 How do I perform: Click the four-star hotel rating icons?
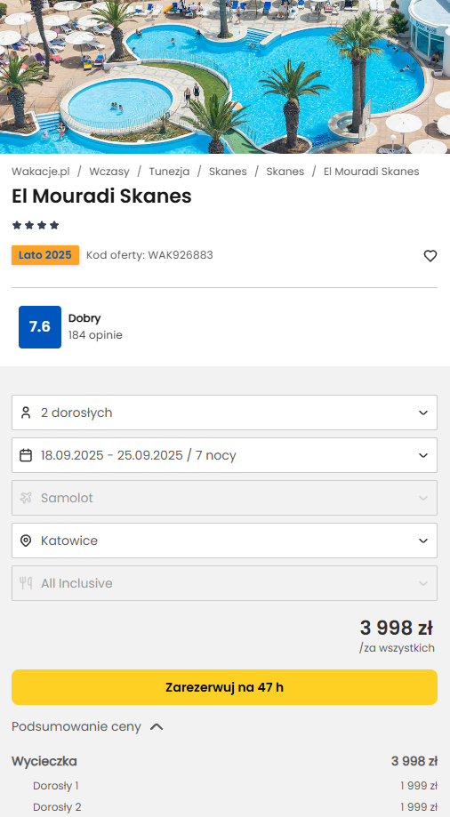[x=36, y=225]
